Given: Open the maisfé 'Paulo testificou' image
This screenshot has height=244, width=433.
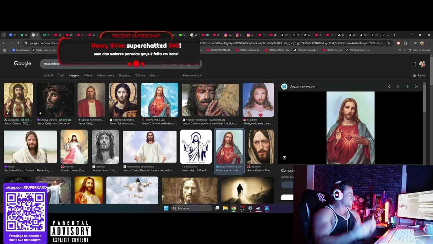Looking at the screenshot, I should point(30,146).
